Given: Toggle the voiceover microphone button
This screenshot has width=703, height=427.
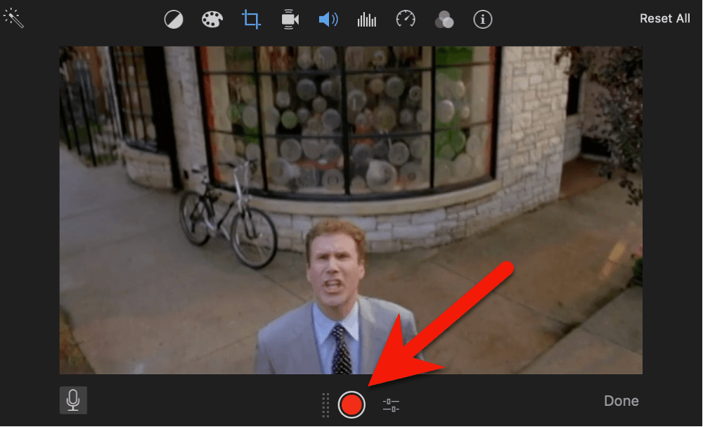Looking at the screenshot, I should (x=73, y=400).
